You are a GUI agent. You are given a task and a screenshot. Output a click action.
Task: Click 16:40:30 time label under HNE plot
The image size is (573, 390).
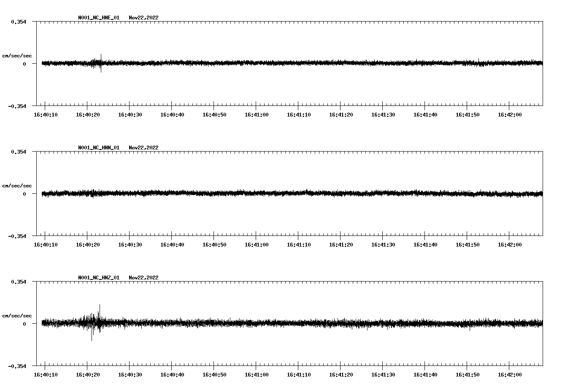[130, 115]
